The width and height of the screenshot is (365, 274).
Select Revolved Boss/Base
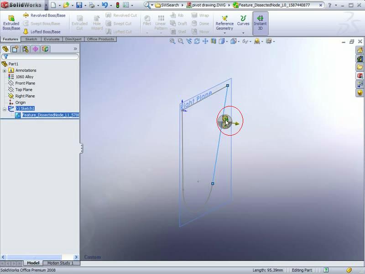pyautogui.click(x=44, y=16)
